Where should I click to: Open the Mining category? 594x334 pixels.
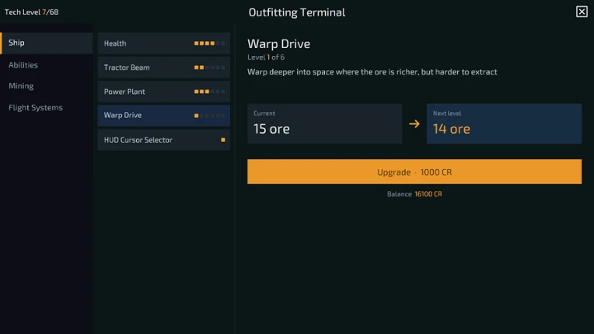[x=21, y=86]
